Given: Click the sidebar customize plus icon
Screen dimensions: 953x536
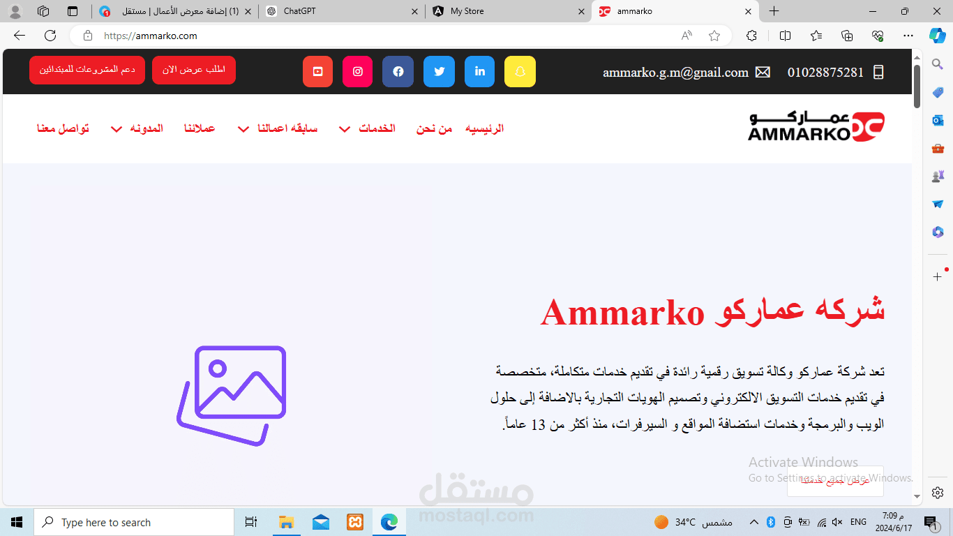Looking at the screenshot, I should coord(938,277).
